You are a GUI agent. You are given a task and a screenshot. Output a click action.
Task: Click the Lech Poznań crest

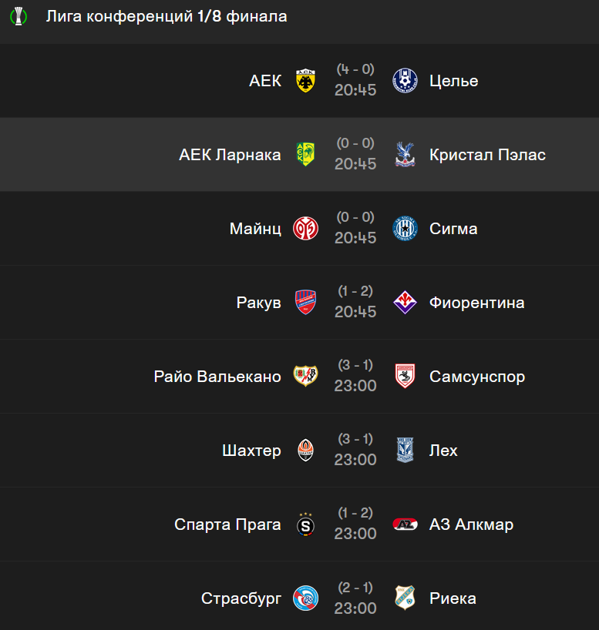(x=405, y=451)
